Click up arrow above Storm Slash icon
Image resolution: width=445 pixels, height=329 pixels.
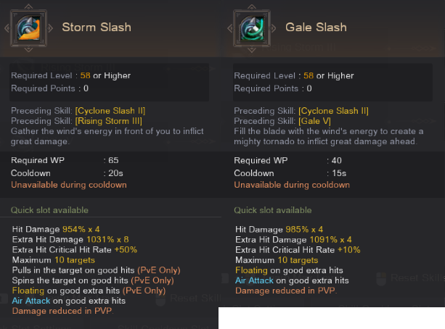point(28,7)
